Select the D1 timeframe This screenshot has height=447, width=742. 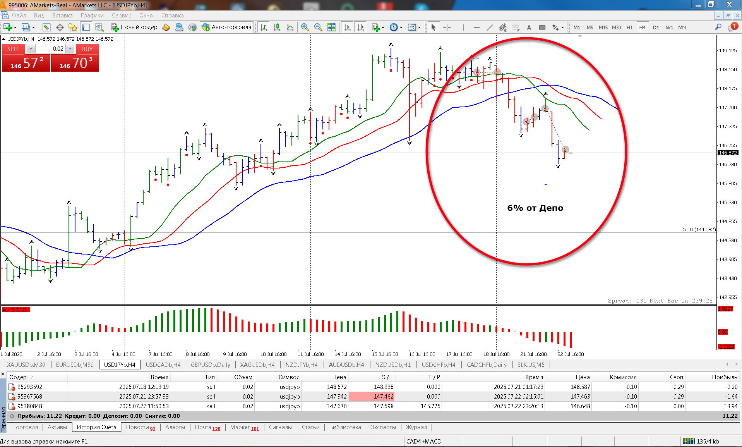656,27
